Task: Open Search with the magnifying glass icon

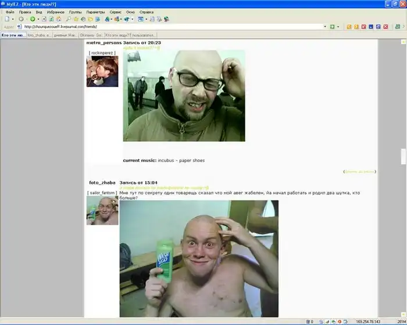Action: 69,19
